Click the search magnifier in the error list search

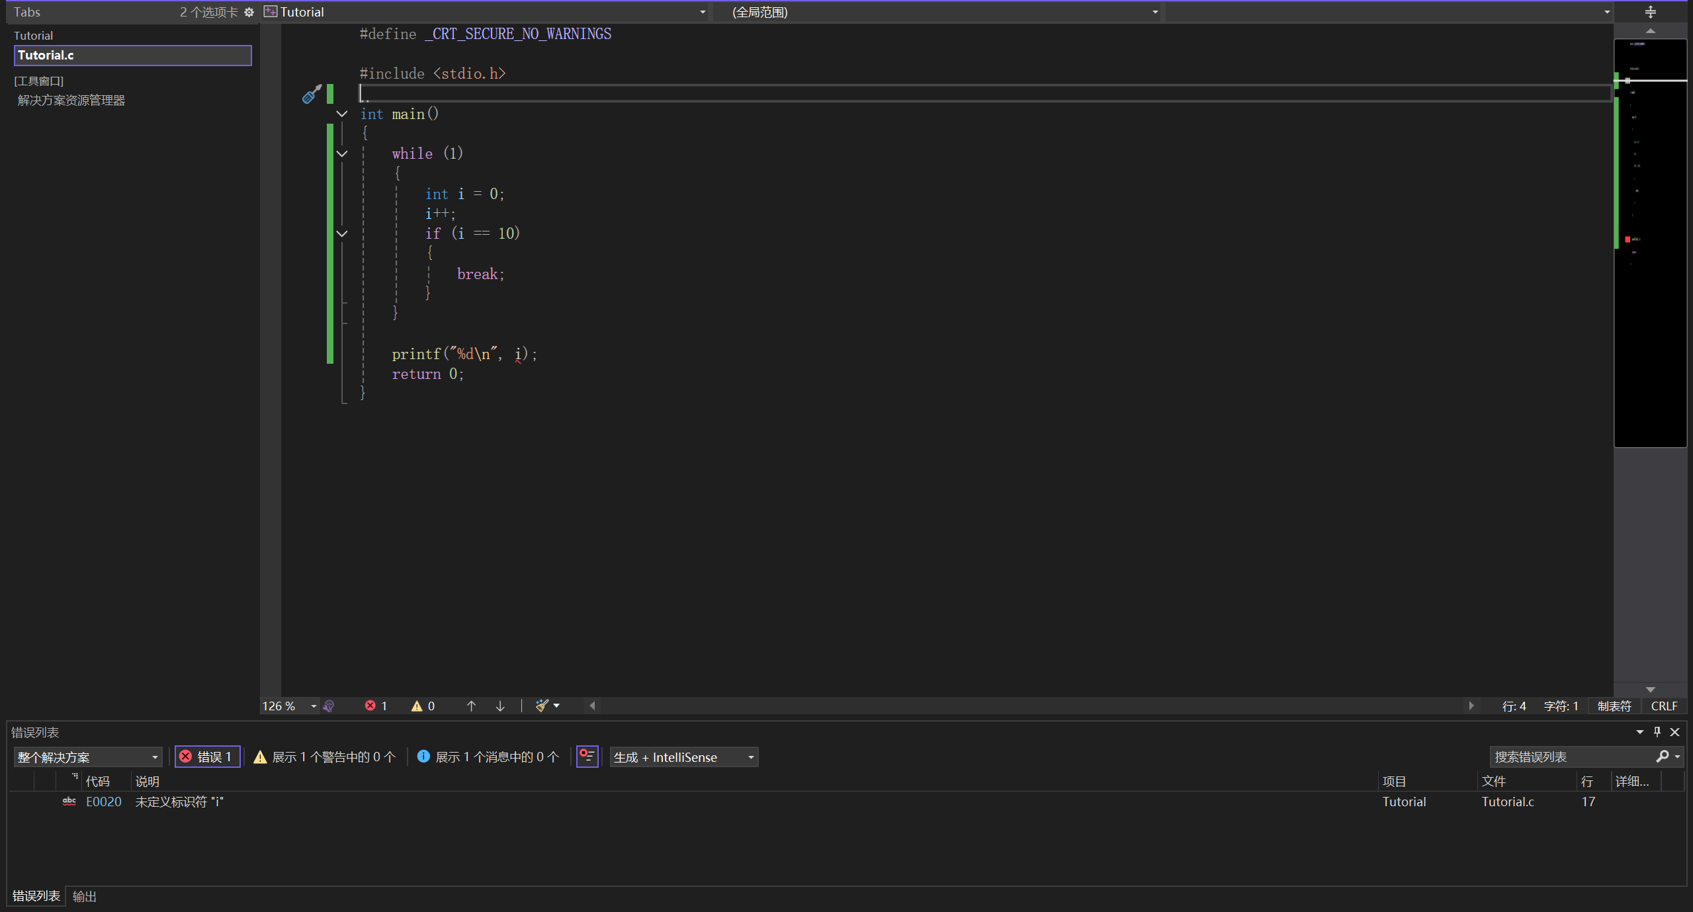click(1663, 756)
